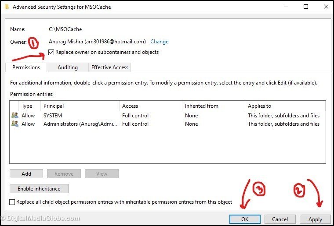Click Applies to value in Administrators row

coord(283,124)
